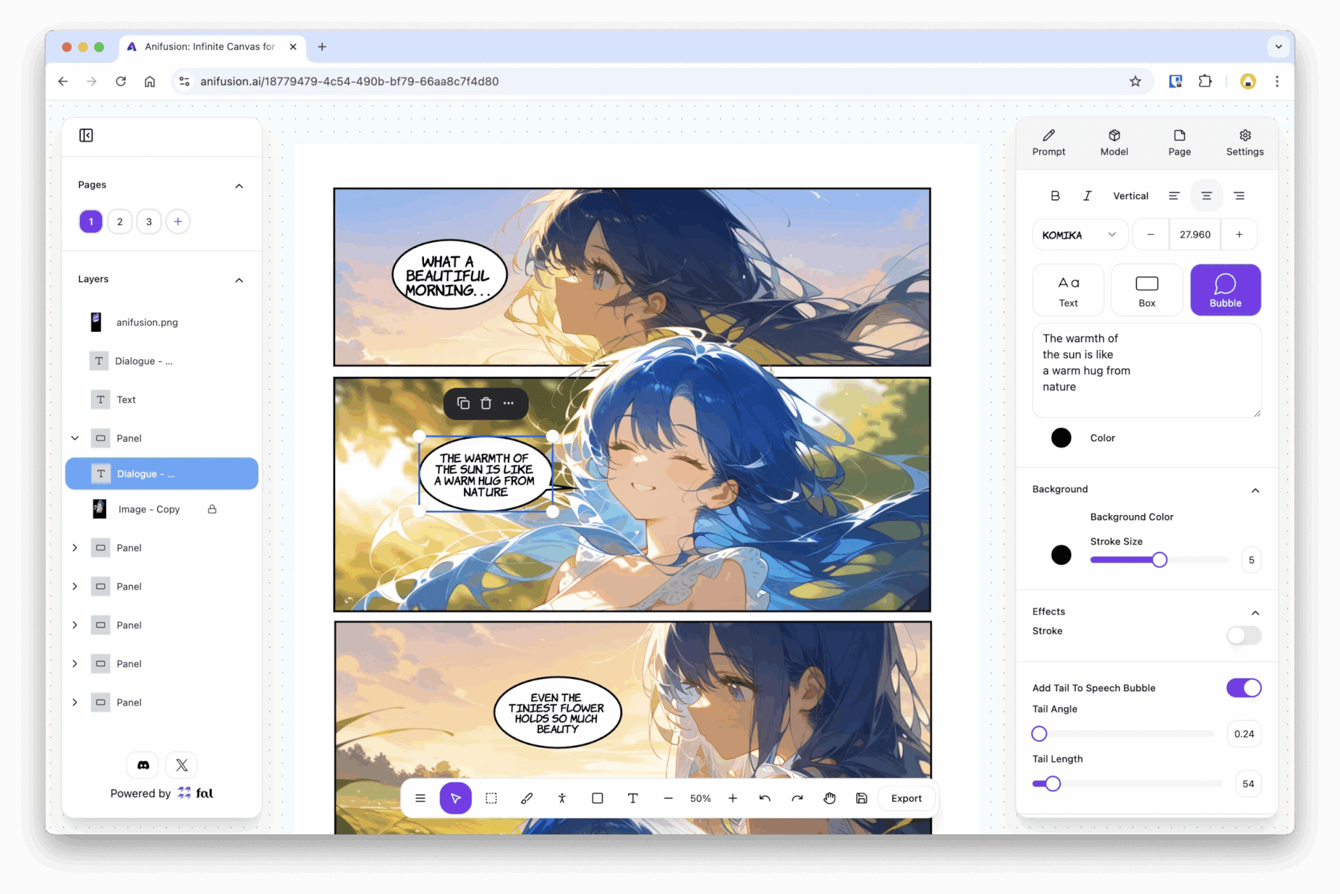
Task: Collapse the Background section
Action: 1254,490
